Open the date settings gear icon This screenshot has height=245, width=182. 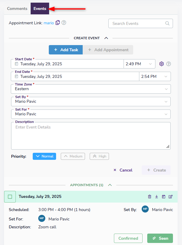point(162,64)
